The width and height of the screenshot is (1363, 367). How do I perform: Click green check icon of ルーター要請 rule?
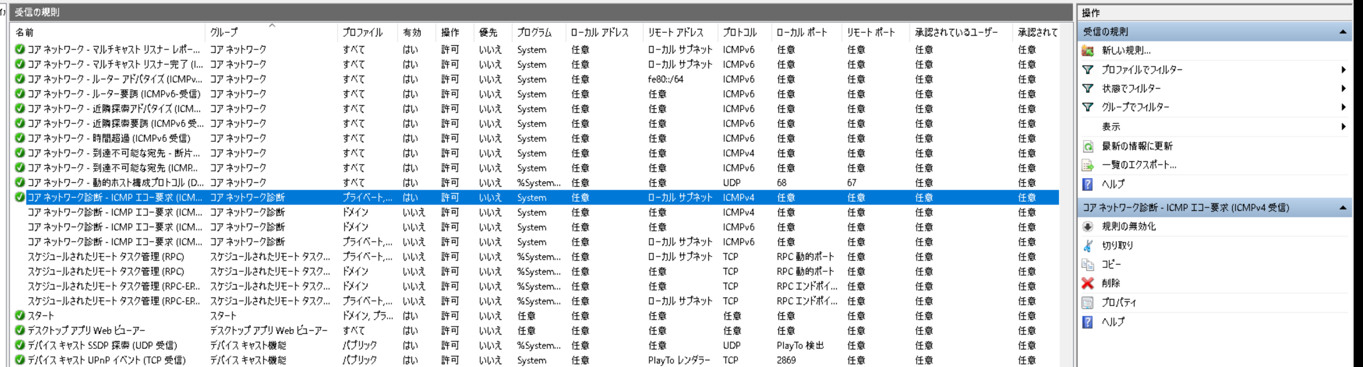tap(20, 93)
